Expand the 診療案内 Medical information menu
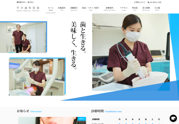The width and height of the screenshot is (179, 124). (109, 9)
